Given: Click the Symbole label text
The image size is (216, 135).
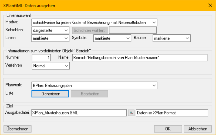Looking at the screenshot, I should (x=80, y=38).
